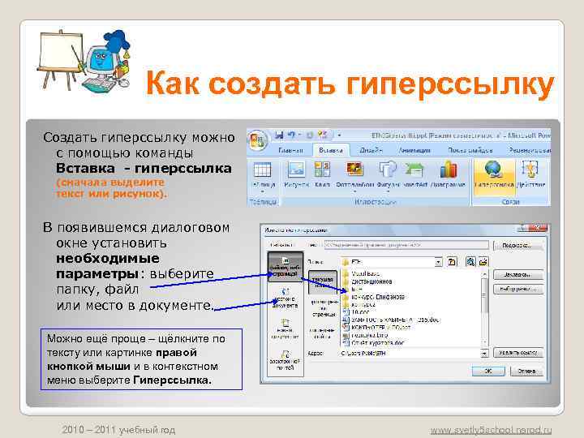Click the Клип clip art icon
Image resolution: width=584 pixels, height=438 pixels.
click(x=322, y=170)
